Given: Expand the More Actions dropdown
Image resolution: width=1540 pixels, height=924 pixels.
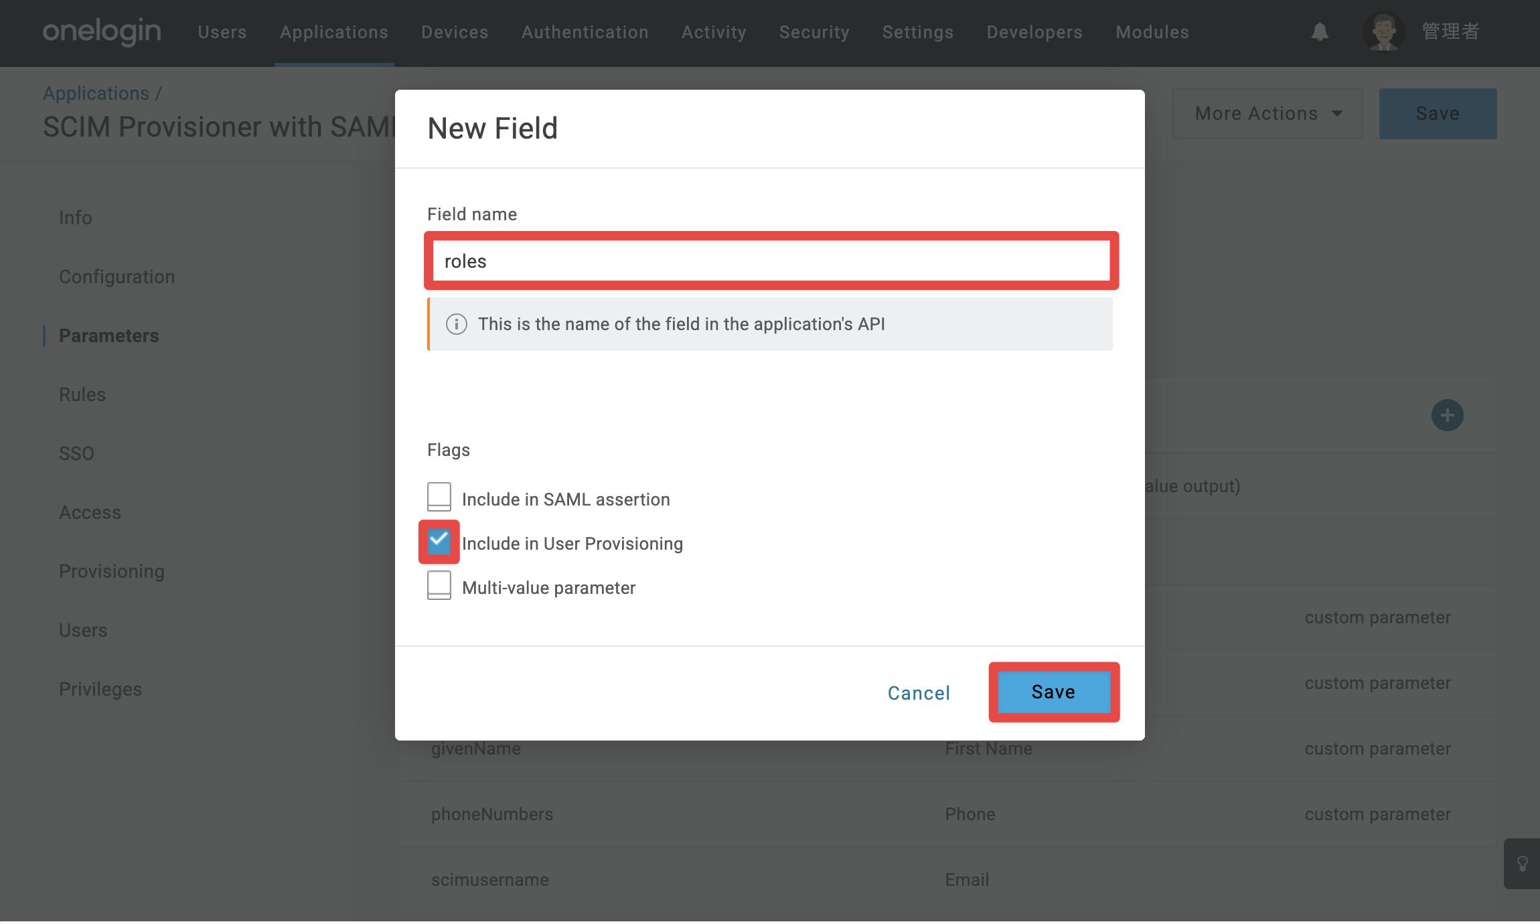Looking at the screenshot, I should pos(1267,114).
